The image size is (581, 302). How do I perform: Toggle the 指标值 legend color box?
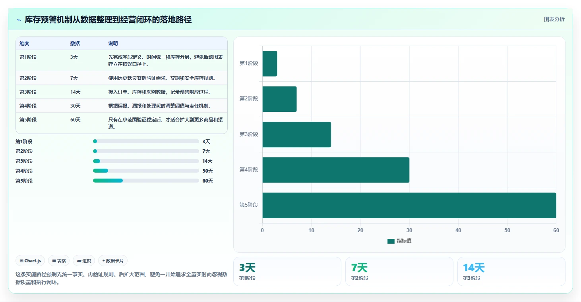[x=391, y=241]
